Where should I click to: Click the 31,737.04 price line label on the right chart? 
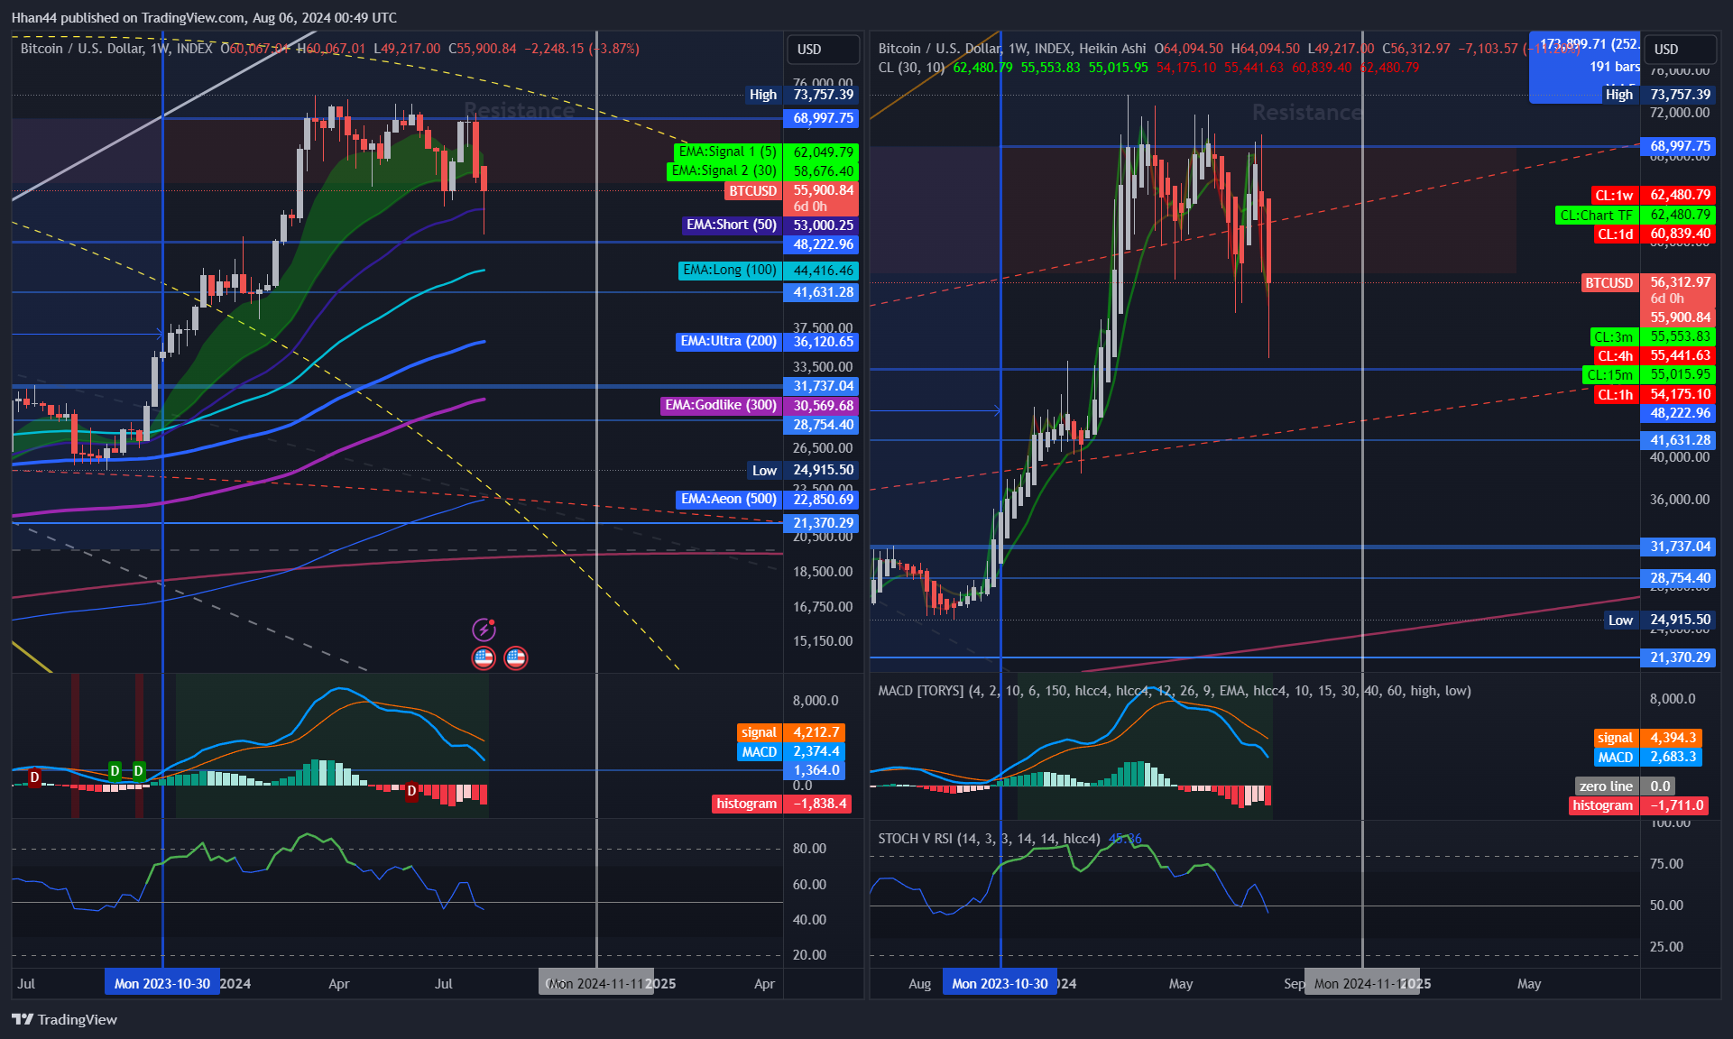(x=1679, y=547)
